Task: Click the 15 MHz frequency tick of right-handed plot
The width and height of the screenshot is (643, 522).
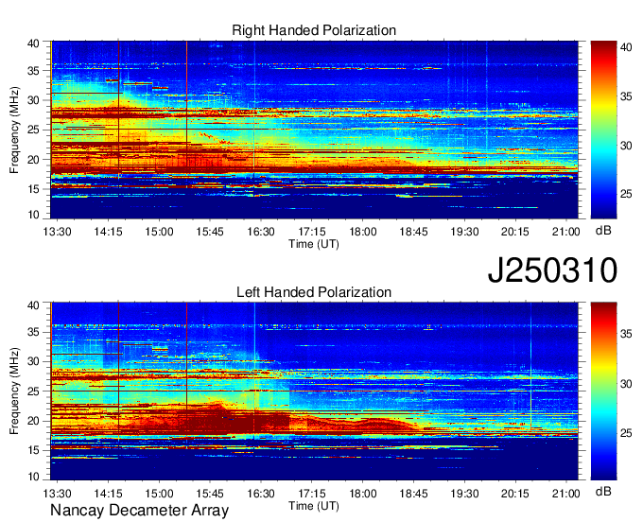Action: 33,189
